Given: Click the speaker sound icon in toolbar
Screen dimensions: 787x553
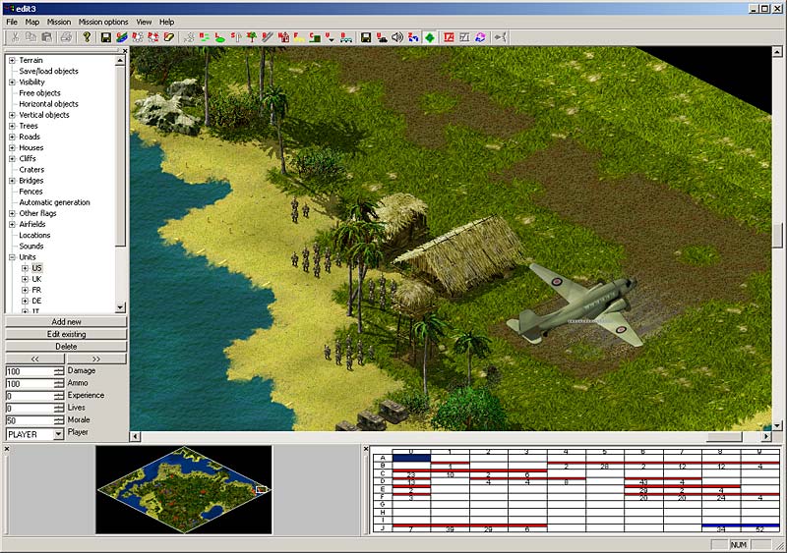Looking at the screenshot, I should [x=397, y=37].
